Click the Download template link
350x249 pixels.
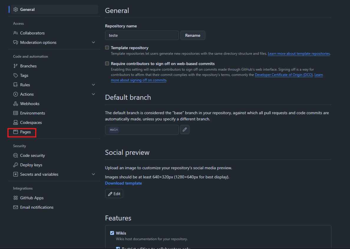click(x=123, y=183)
